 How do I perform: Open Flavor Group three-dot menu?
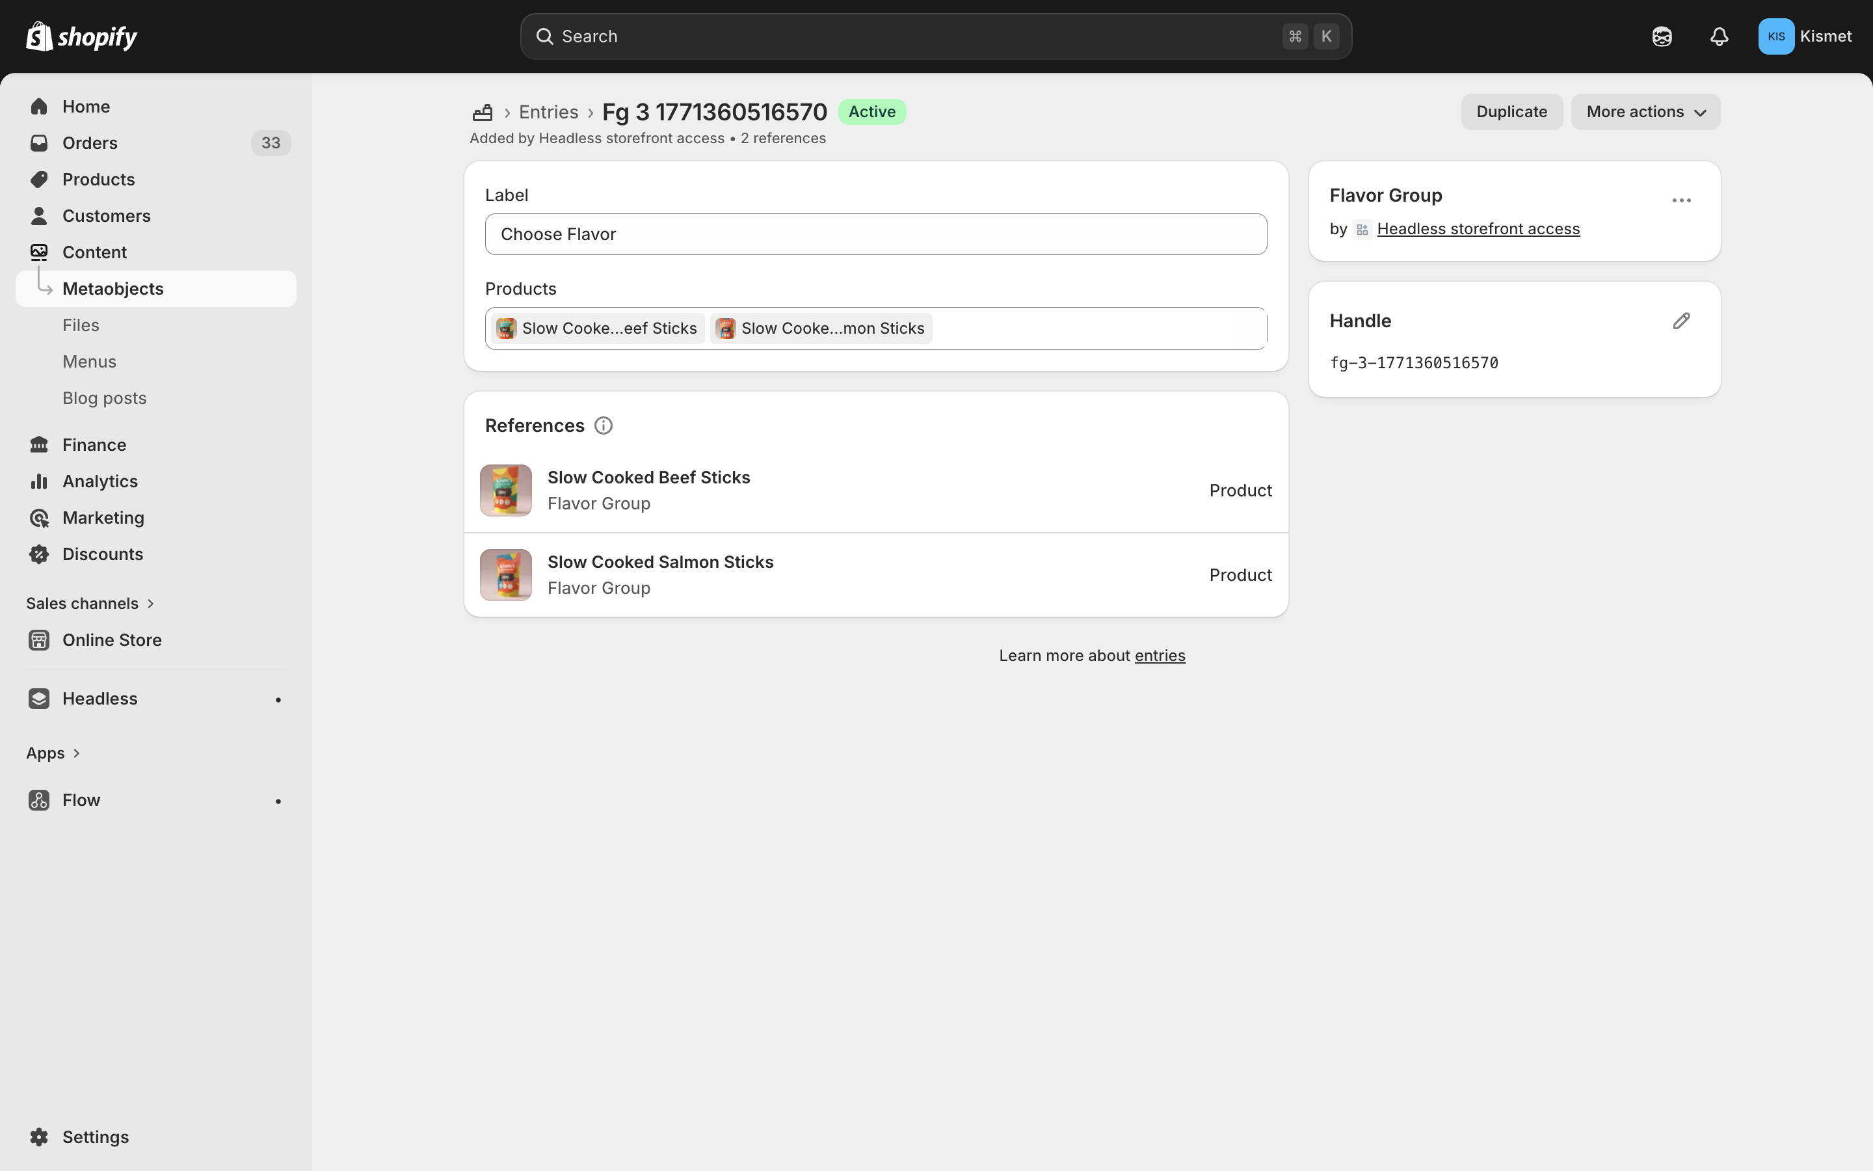click(1681, 200)
